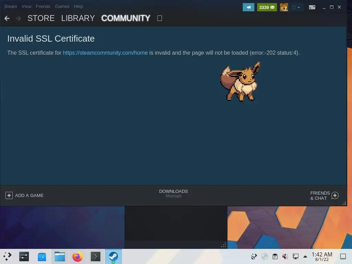
Task: Minimize the Steam window
Action: coord(324,8)
